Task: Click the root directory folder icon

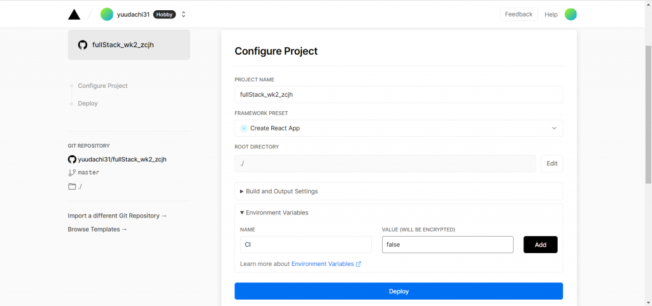Action: (x=72, y=186)
